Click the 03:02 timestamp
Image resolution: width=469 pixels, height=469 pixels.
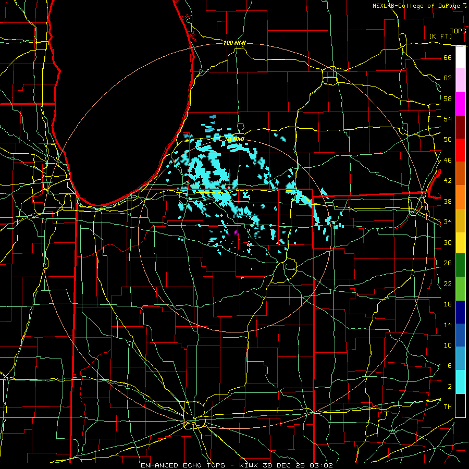pos(321,465)
